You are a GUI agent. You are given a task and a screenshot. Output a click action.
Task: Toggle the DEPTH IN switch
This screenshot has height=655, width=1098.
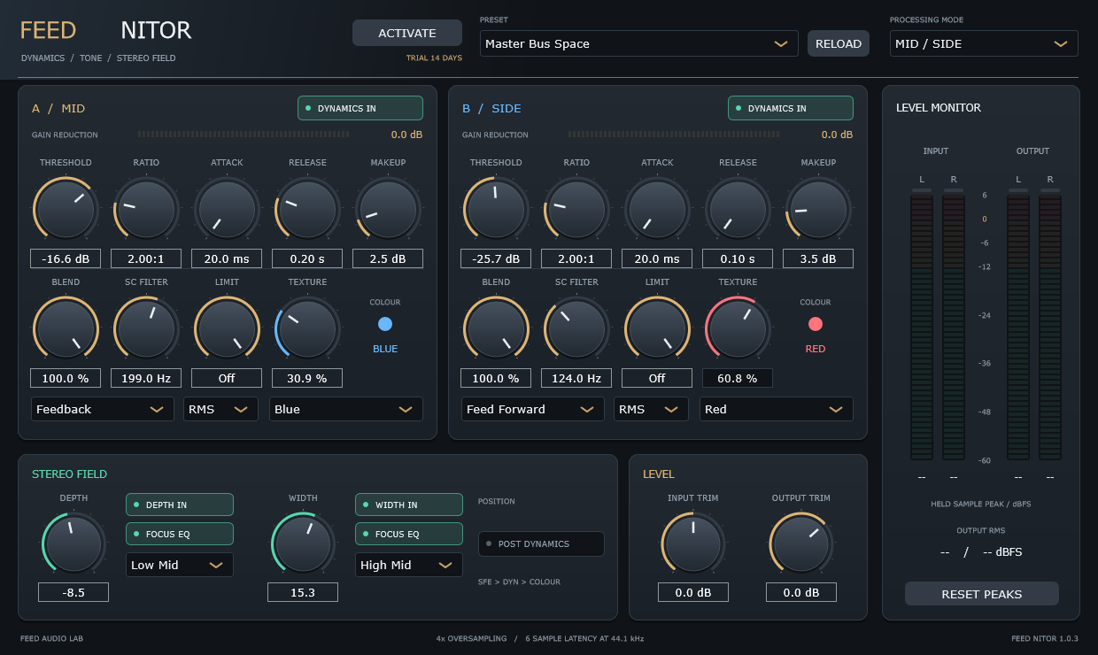(x=180, y=505)
